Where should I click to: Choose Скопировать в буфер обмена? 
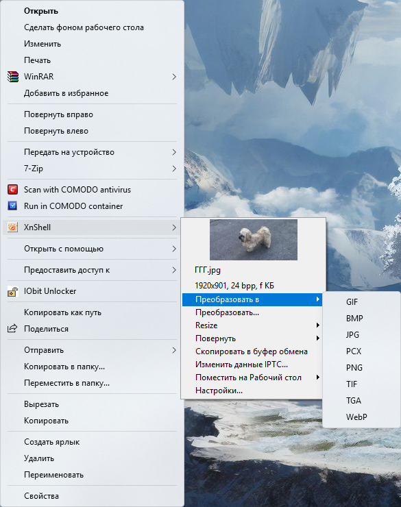point(252,351)
